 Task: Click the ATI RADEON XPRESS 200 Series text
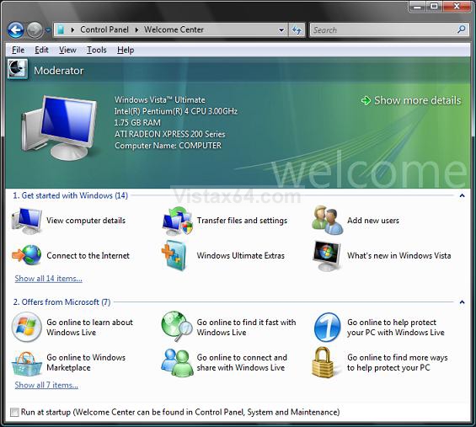click(x=169, y=134)
